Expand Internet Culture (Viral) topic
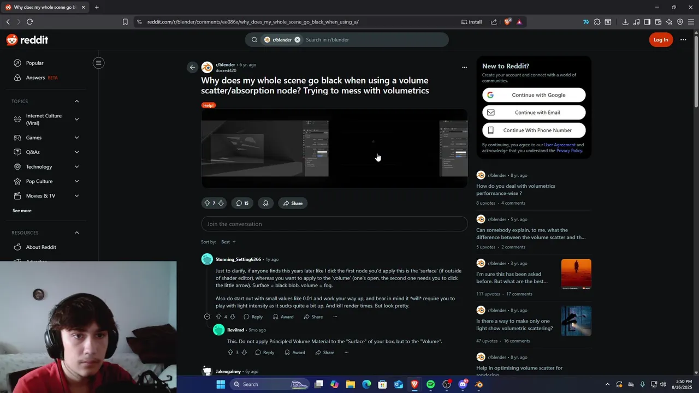This screenshot has height=393, width=699. tap(76, 119)
